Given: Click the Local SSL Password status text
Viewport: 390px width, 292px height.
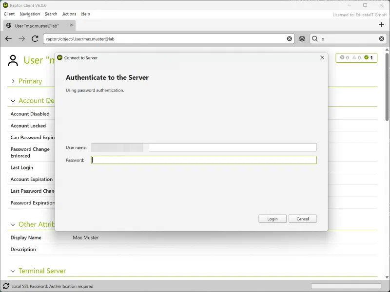Looking at the screenshot, I should (x=52, y=286).
